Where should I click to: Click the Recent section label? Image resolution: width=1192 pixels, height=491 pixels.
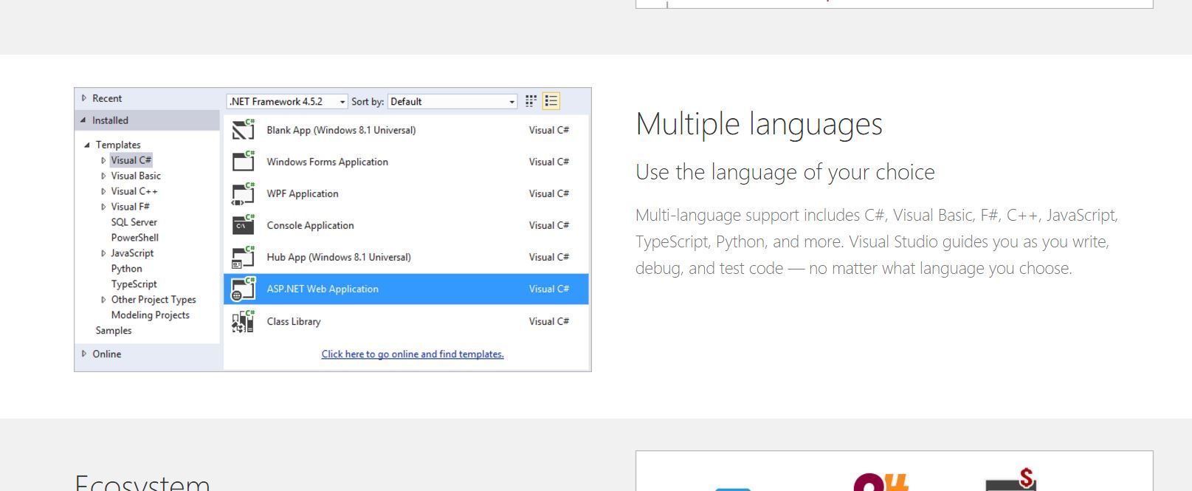[107, 98]
